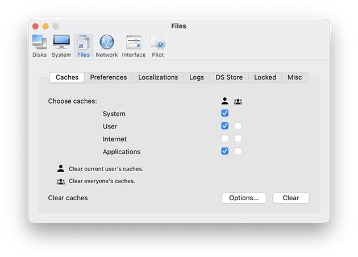Uncheck Applications cache for current user

click(x=224, y=151)
